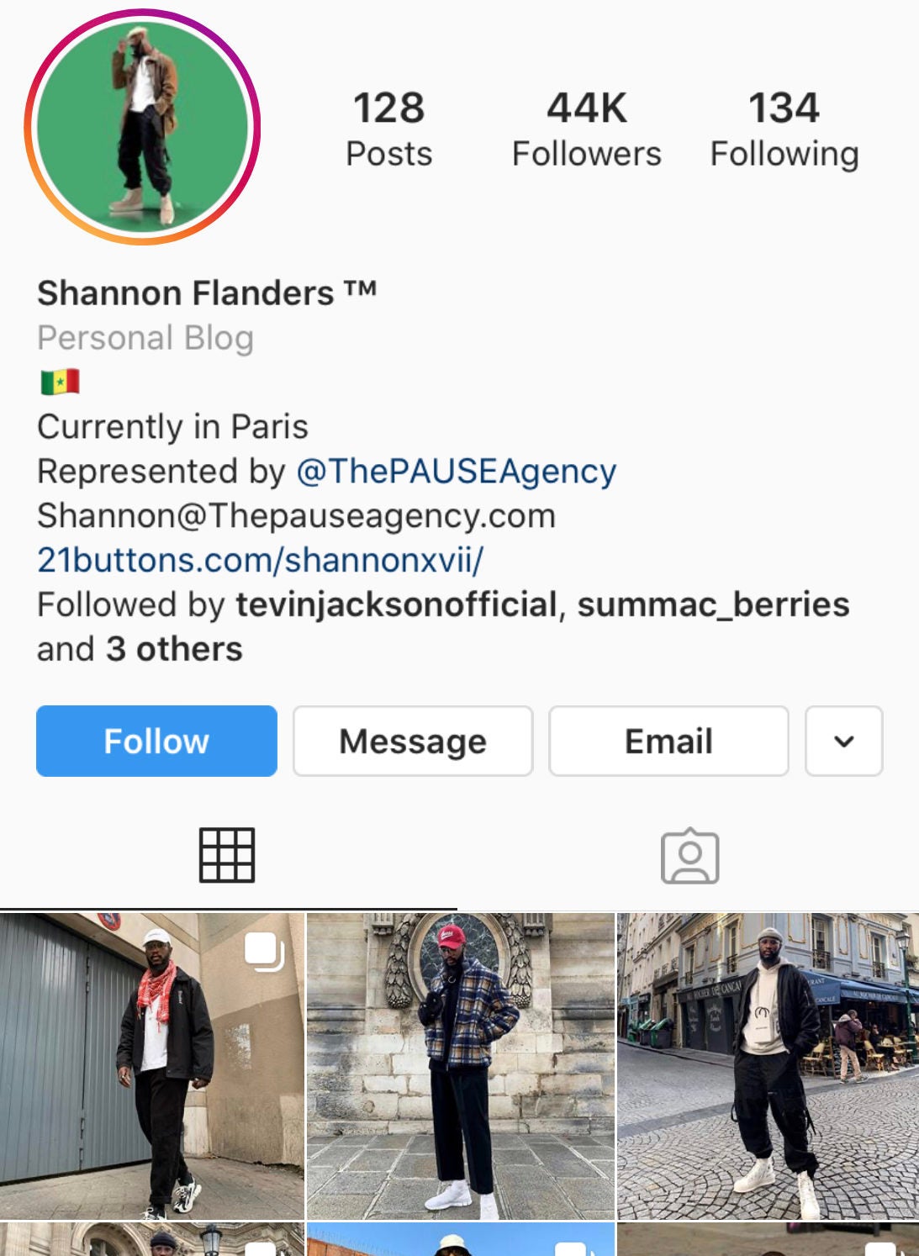This screenshot has width=919, height=1256.
Task: Switch to the tagged photos tab
Action: click(689, 856)
